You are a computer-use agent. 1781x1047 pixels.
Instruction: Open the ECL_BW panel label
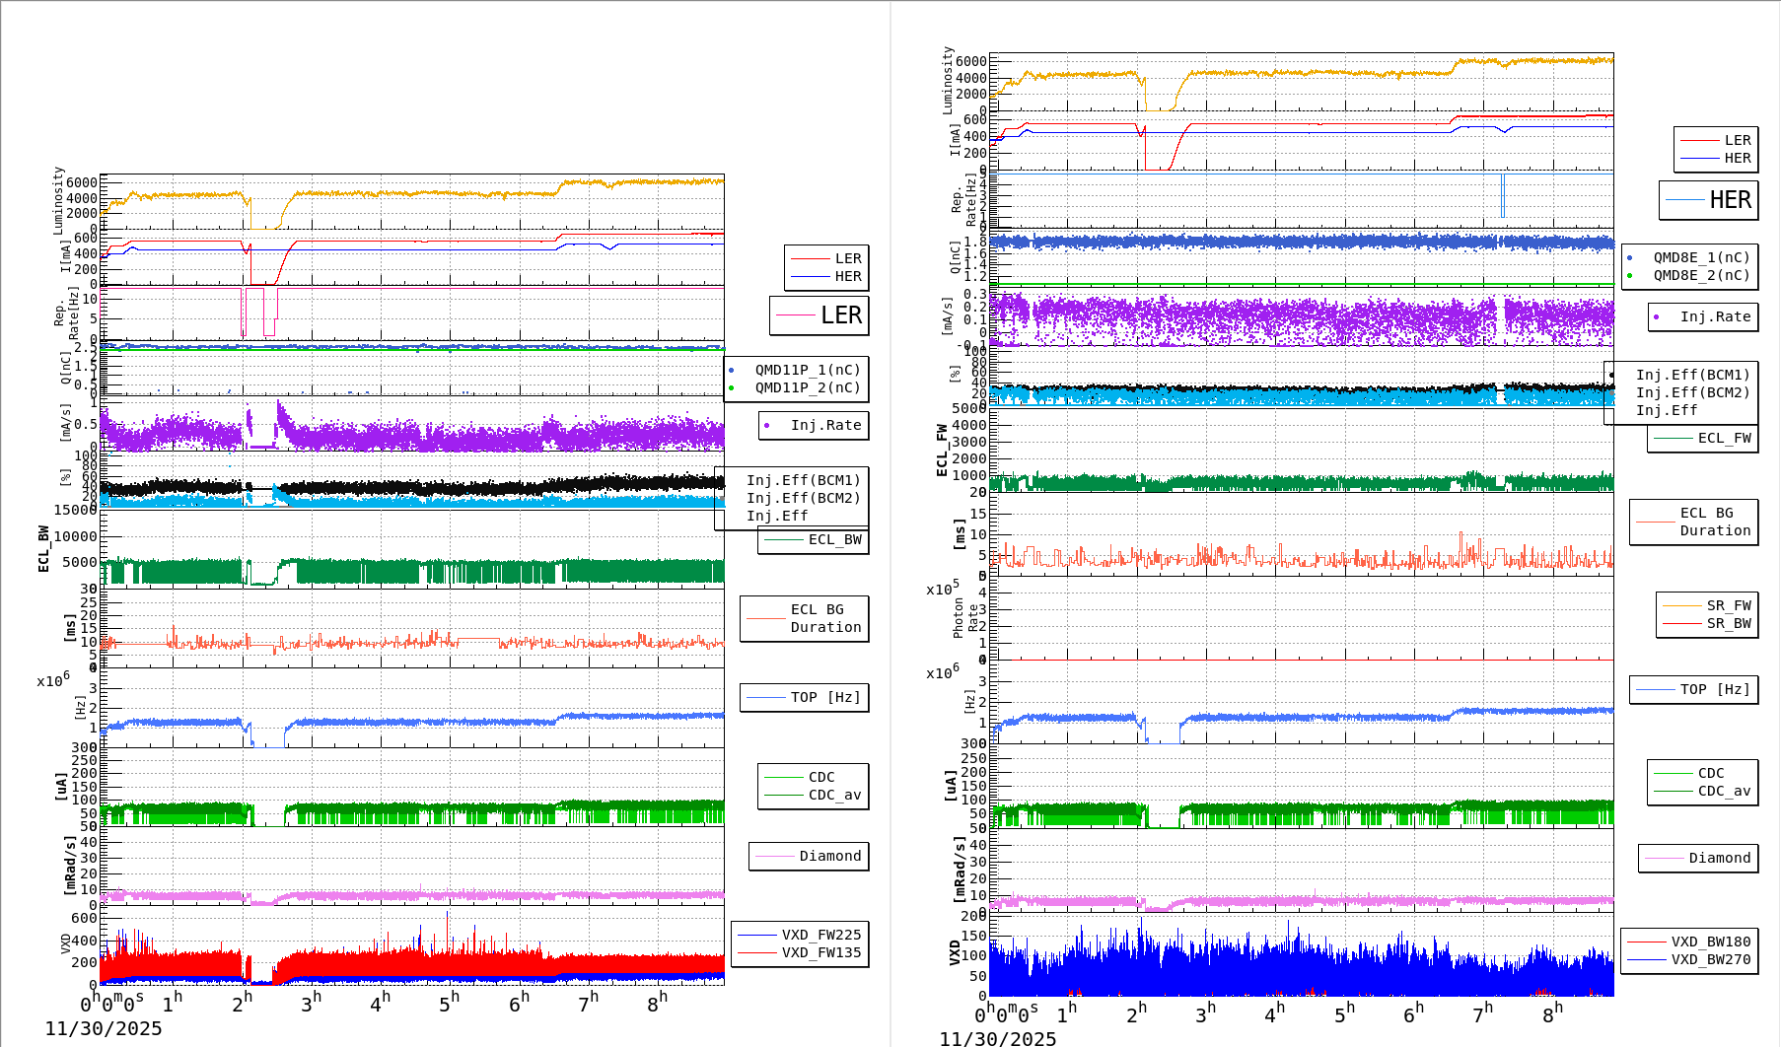(41, 548)
